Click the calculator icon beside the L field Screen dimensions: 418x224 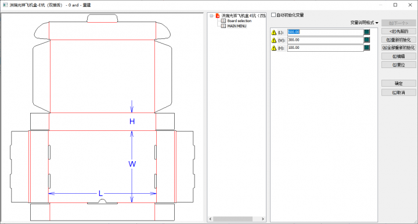[367, 32]
